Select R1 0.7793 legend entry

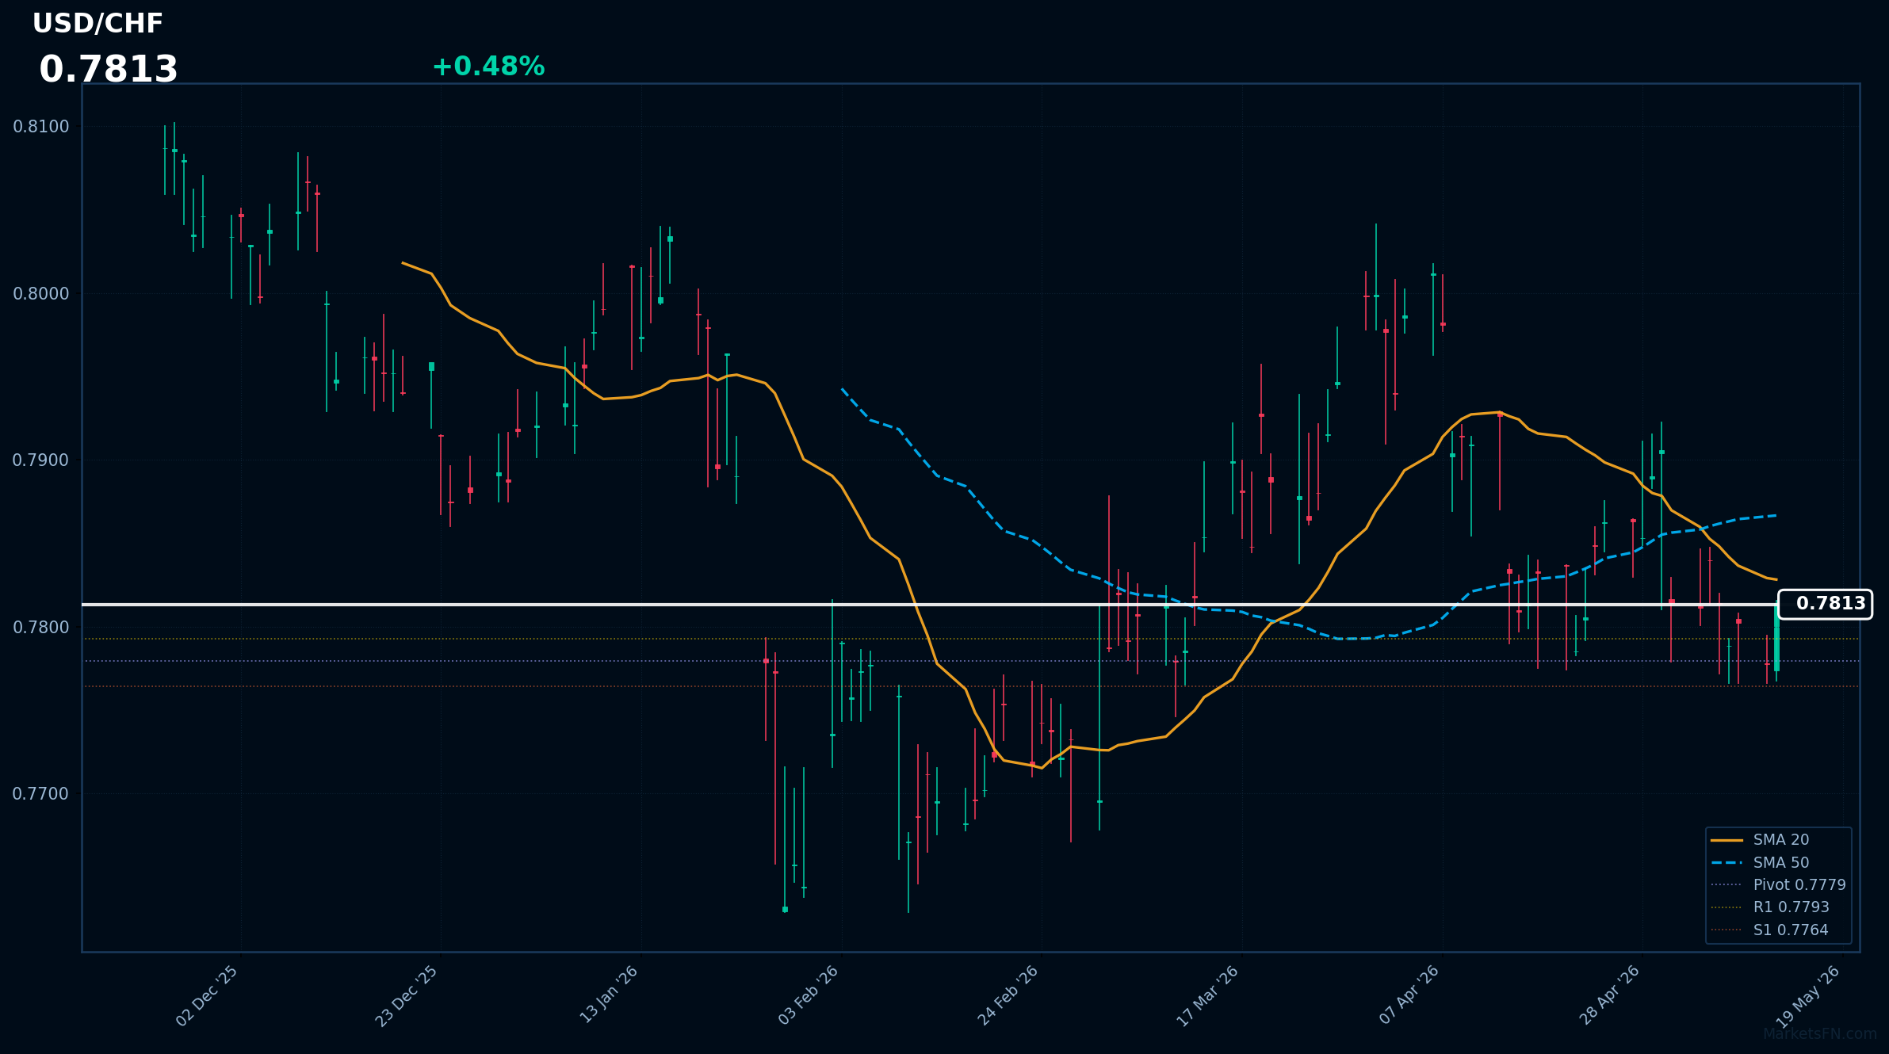[x=1770, y=907]
